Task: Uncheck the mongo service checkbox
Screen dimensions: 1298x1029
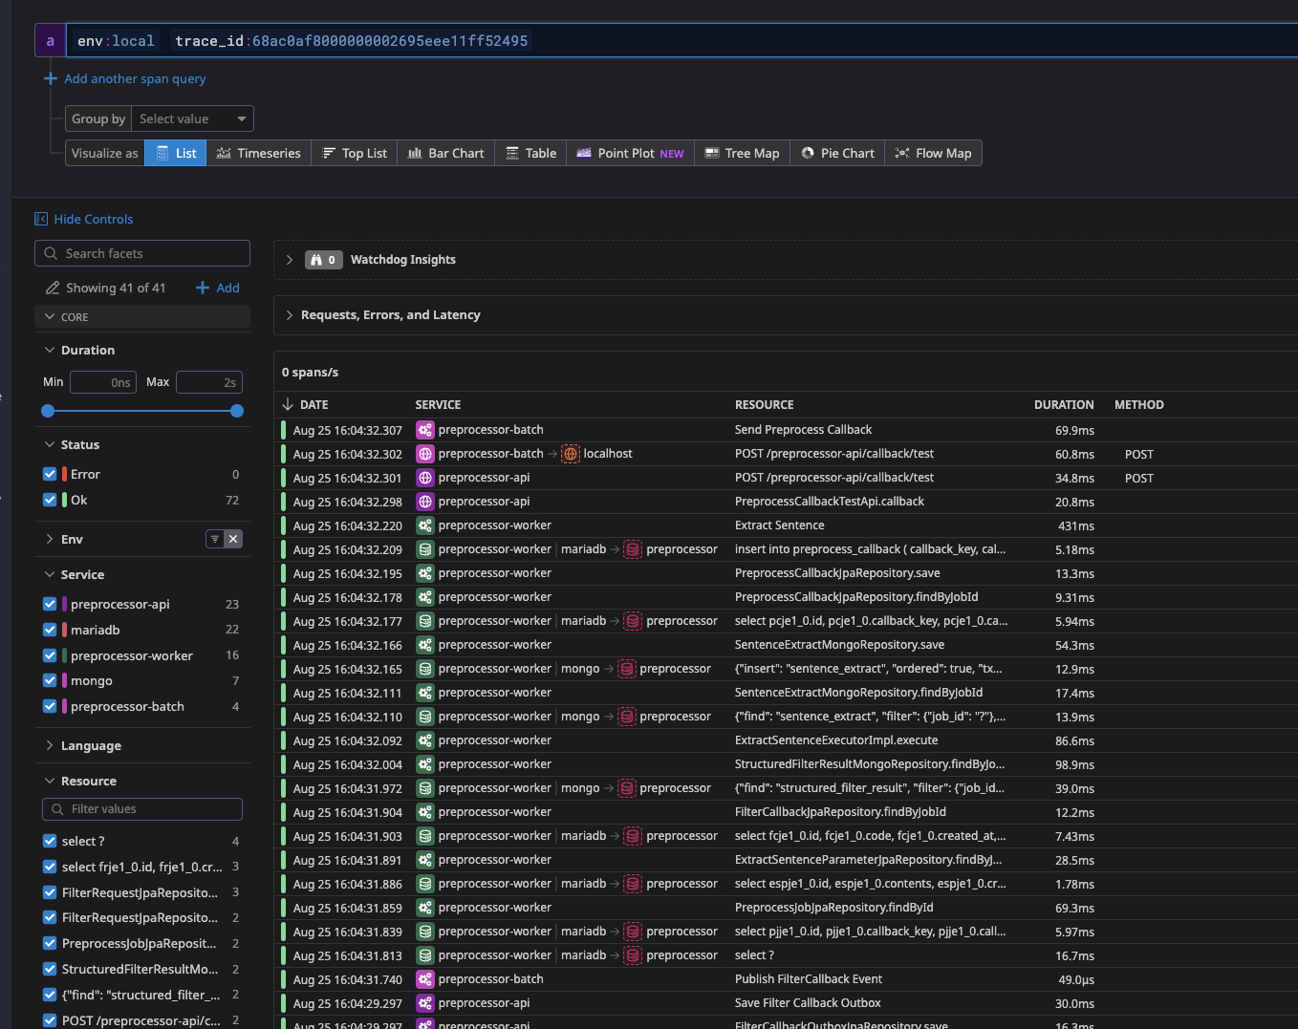Action: click(51, 680)
